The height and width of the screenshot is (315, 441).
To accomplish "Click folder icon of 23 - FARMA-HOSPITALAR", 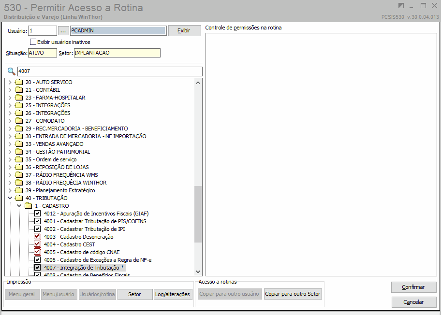I will tap(19, 98).
